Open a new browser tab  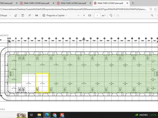[x=133, y=3]
